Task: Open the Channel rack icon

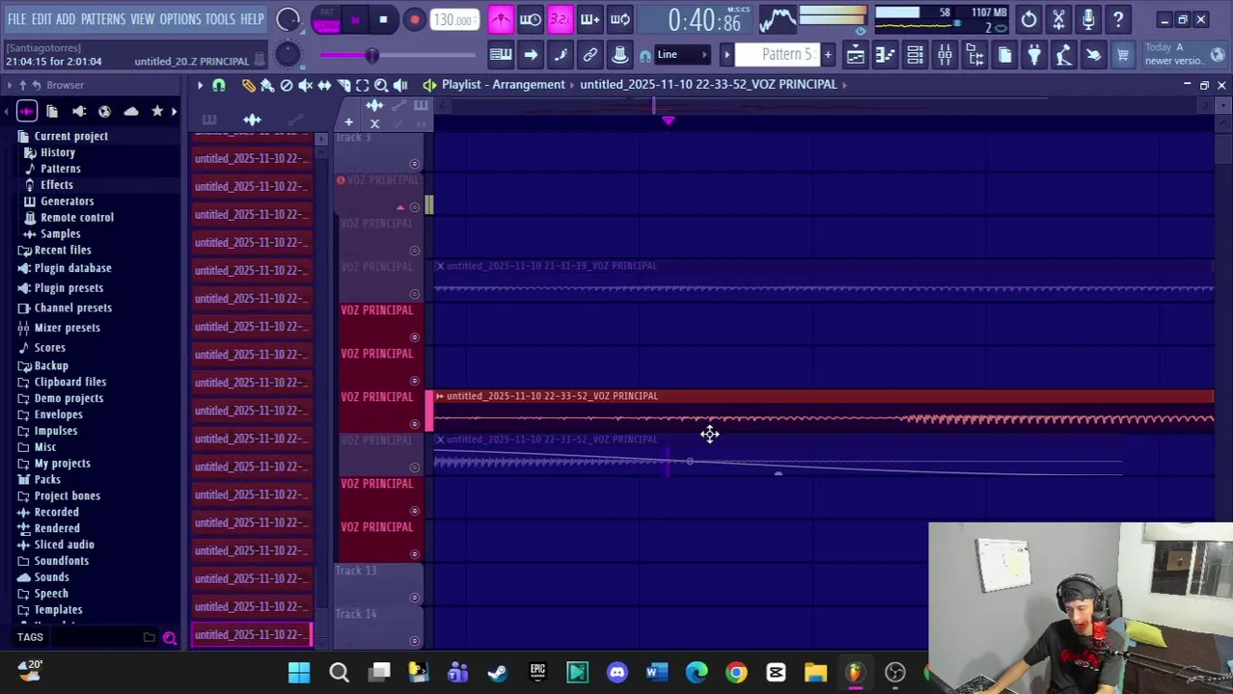Action: pyautogui.click(x=916, y=55)
